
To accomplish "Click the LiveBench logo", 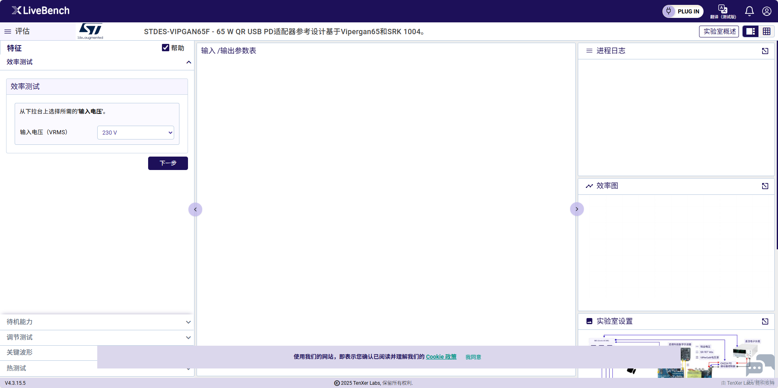I will click(41, 11).
